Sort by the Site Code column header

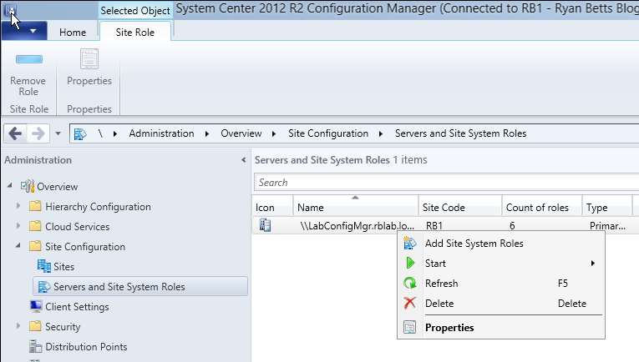point(460,206)
